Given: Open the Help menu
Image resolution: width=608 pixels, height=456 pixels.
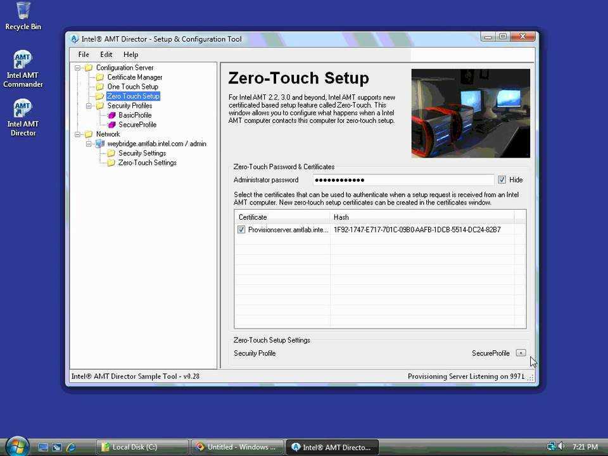Looking at the screenshot, I should coord(130,54).
